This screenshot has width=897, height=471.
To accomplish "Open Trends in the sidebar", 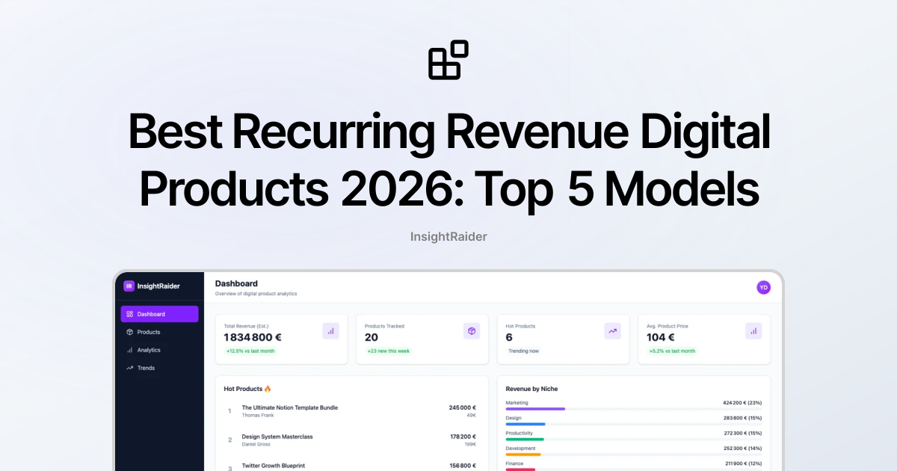I will point(159,368).
